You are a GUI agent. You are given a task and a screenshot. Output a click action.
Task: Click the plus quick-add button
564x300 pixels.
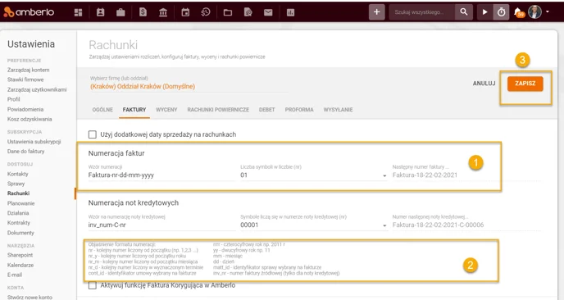click(376, 11)
